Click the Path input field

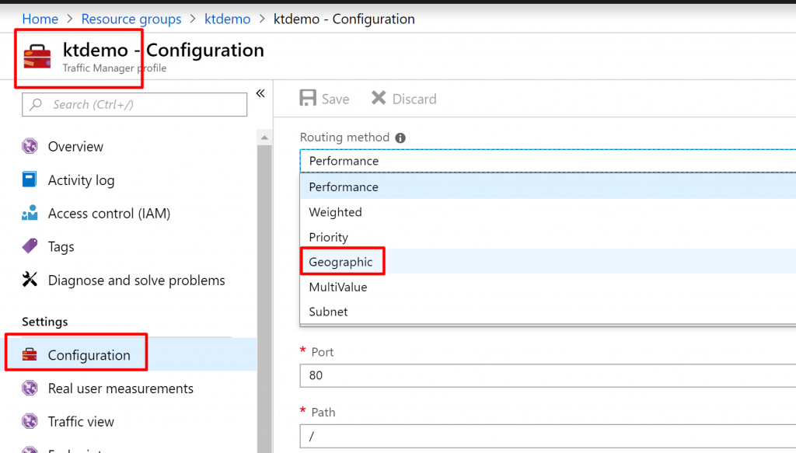tap(548, 436)
